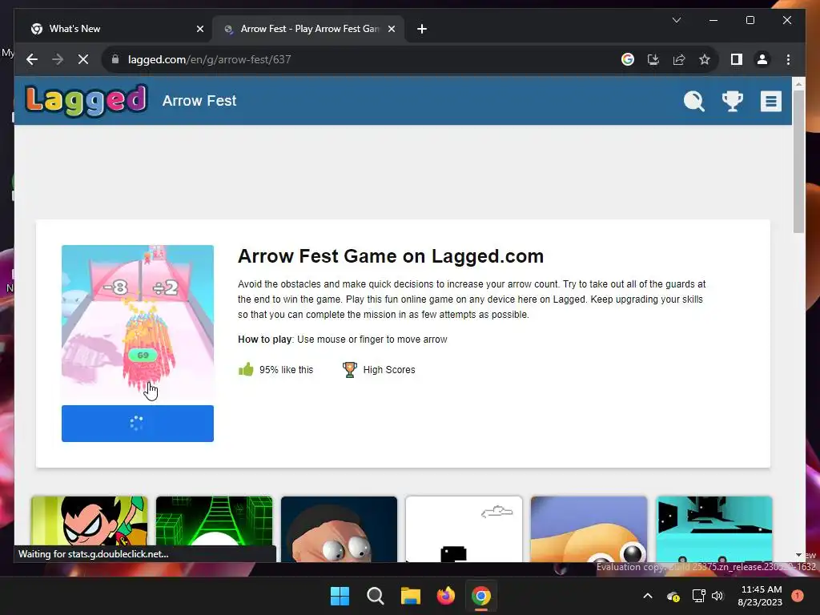Click the 95% like this text
This screenshot has height=615, width=820.
point(286,370)
